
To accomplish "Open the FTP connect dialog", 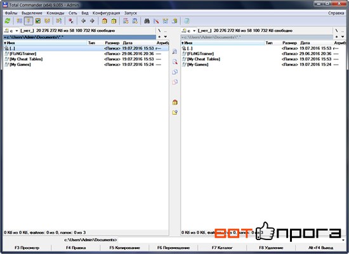I will pos(126,21).
